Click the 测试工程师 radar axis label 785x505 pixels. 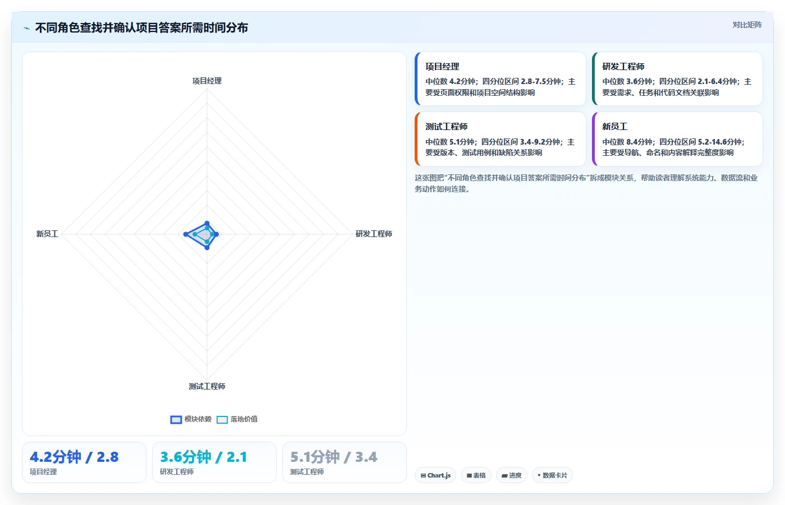click(x=207, y=386)
